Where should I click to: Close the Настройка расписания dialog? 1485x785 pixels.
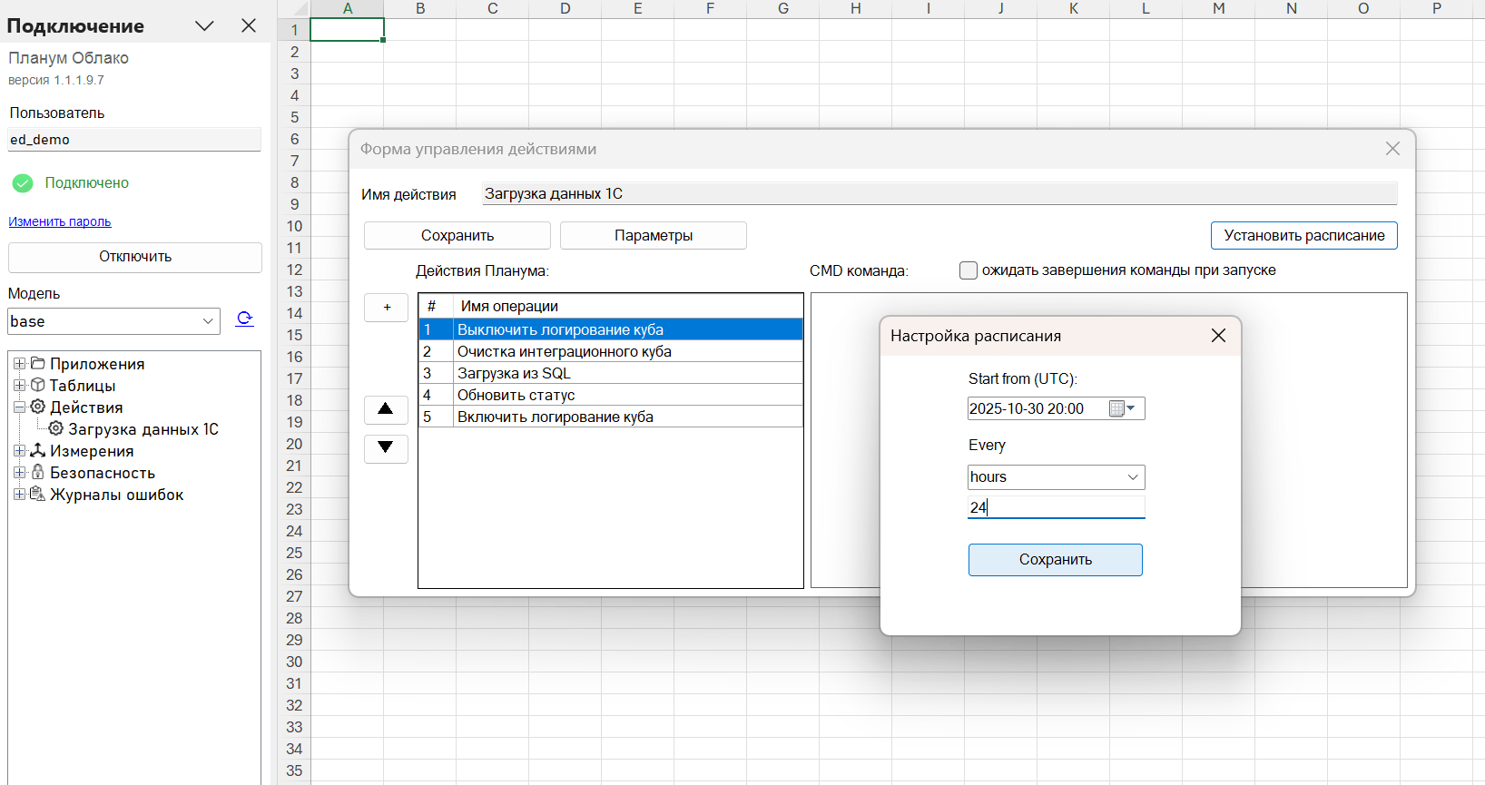[1218, 336]
